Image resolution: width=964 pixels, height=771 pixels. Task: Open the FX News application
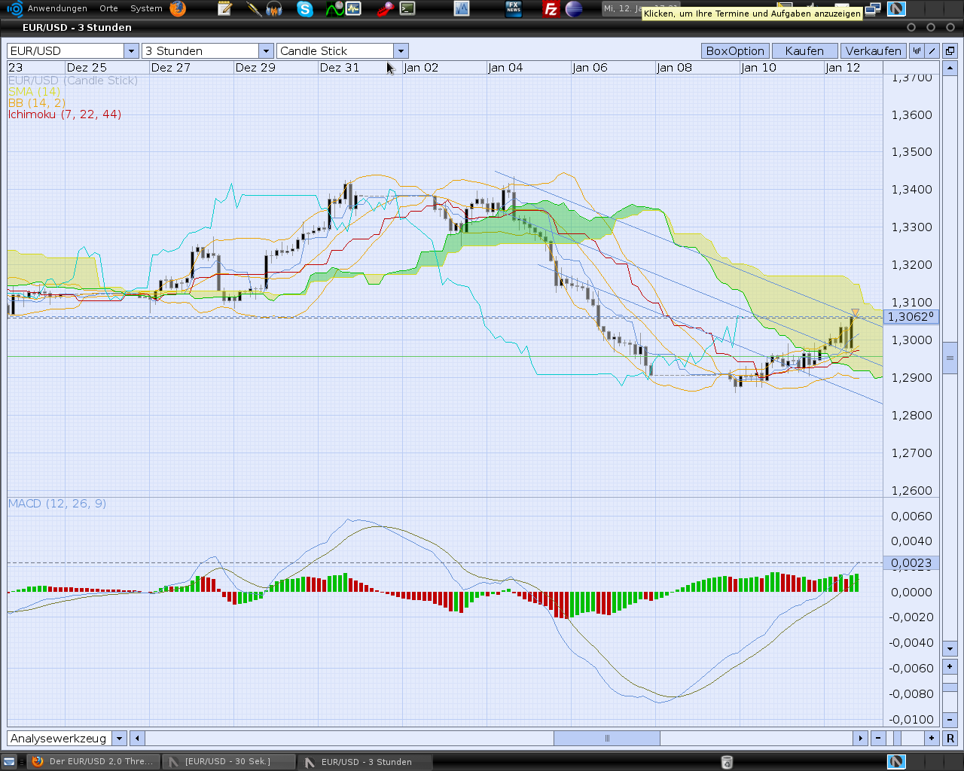(514, 9)
